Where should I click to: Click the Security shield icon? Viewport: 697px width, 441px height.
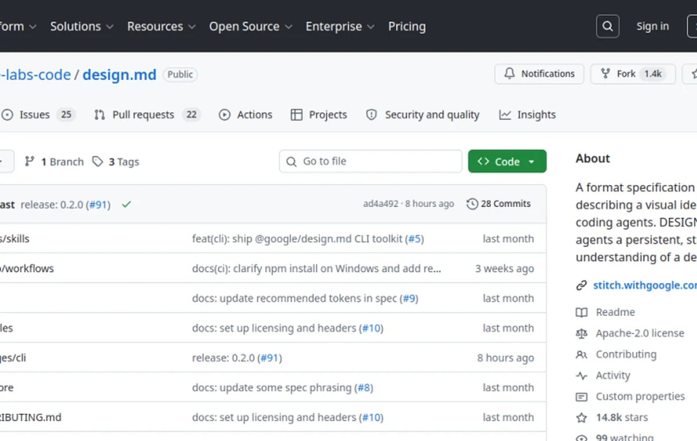coord(372,115)
